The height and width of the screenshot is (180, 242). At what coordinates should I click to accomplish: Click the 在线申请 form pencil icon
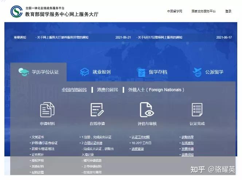click(97, 109)
